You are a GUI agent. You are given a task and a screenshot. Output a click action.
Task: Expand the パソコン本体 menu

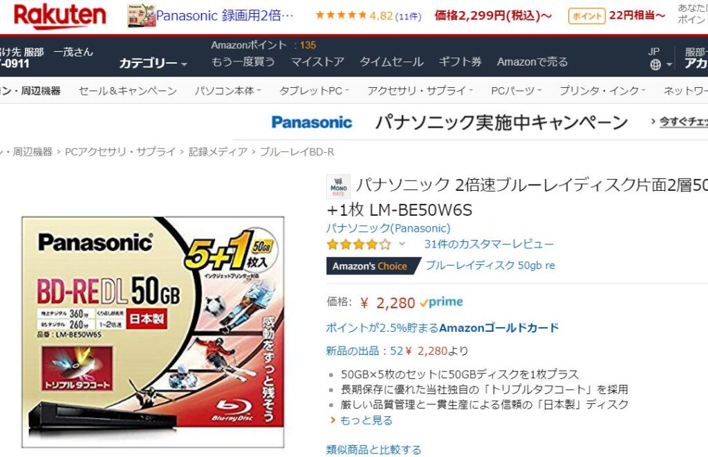pyautogui.click(x=227, y=91)
